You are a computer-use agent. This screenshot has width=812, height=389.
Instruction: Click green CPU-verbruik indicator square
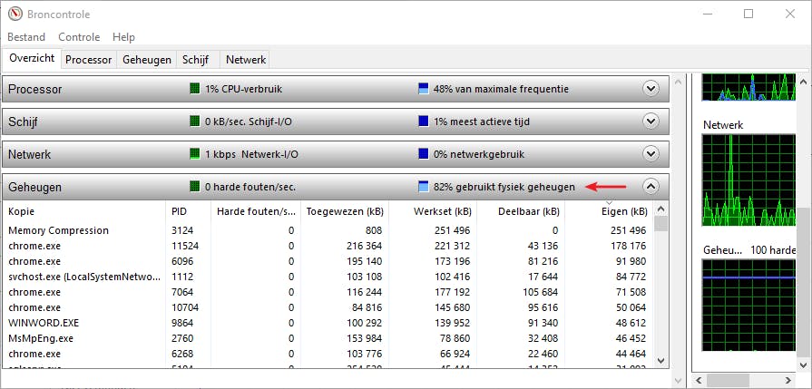coord(194,89)
